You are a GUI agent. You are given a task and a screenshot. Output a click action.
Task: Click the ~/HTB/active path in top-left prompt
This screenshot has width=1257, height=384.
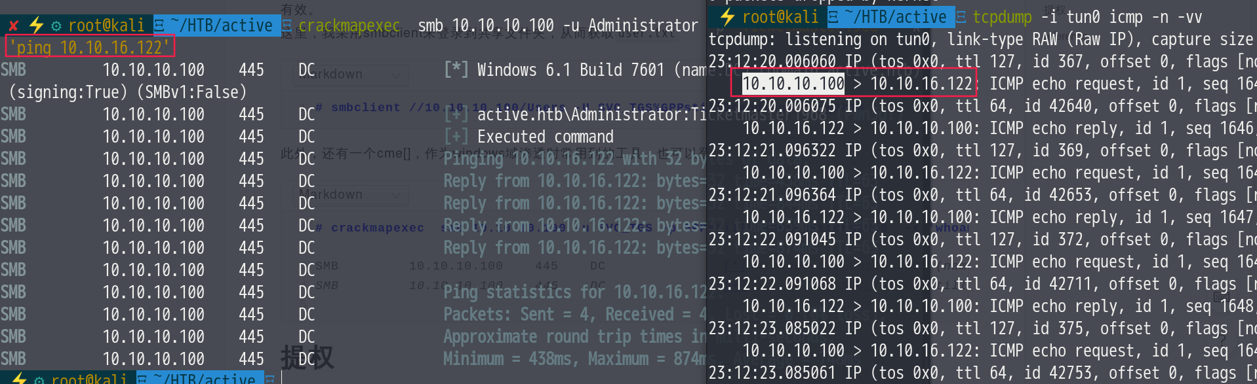click(x=221, y=26)
